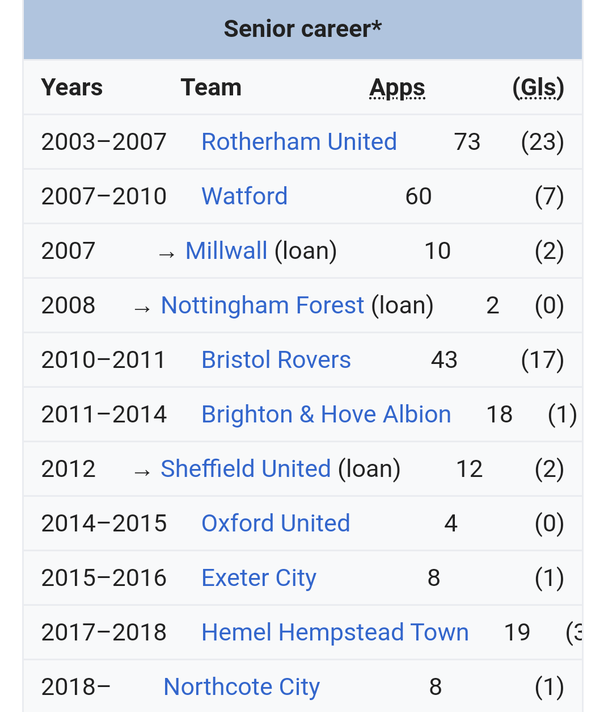Open the Nottingham Forest link
Image resolution: width=604 pixels, height=712 pixels.
tap(263, 305)
